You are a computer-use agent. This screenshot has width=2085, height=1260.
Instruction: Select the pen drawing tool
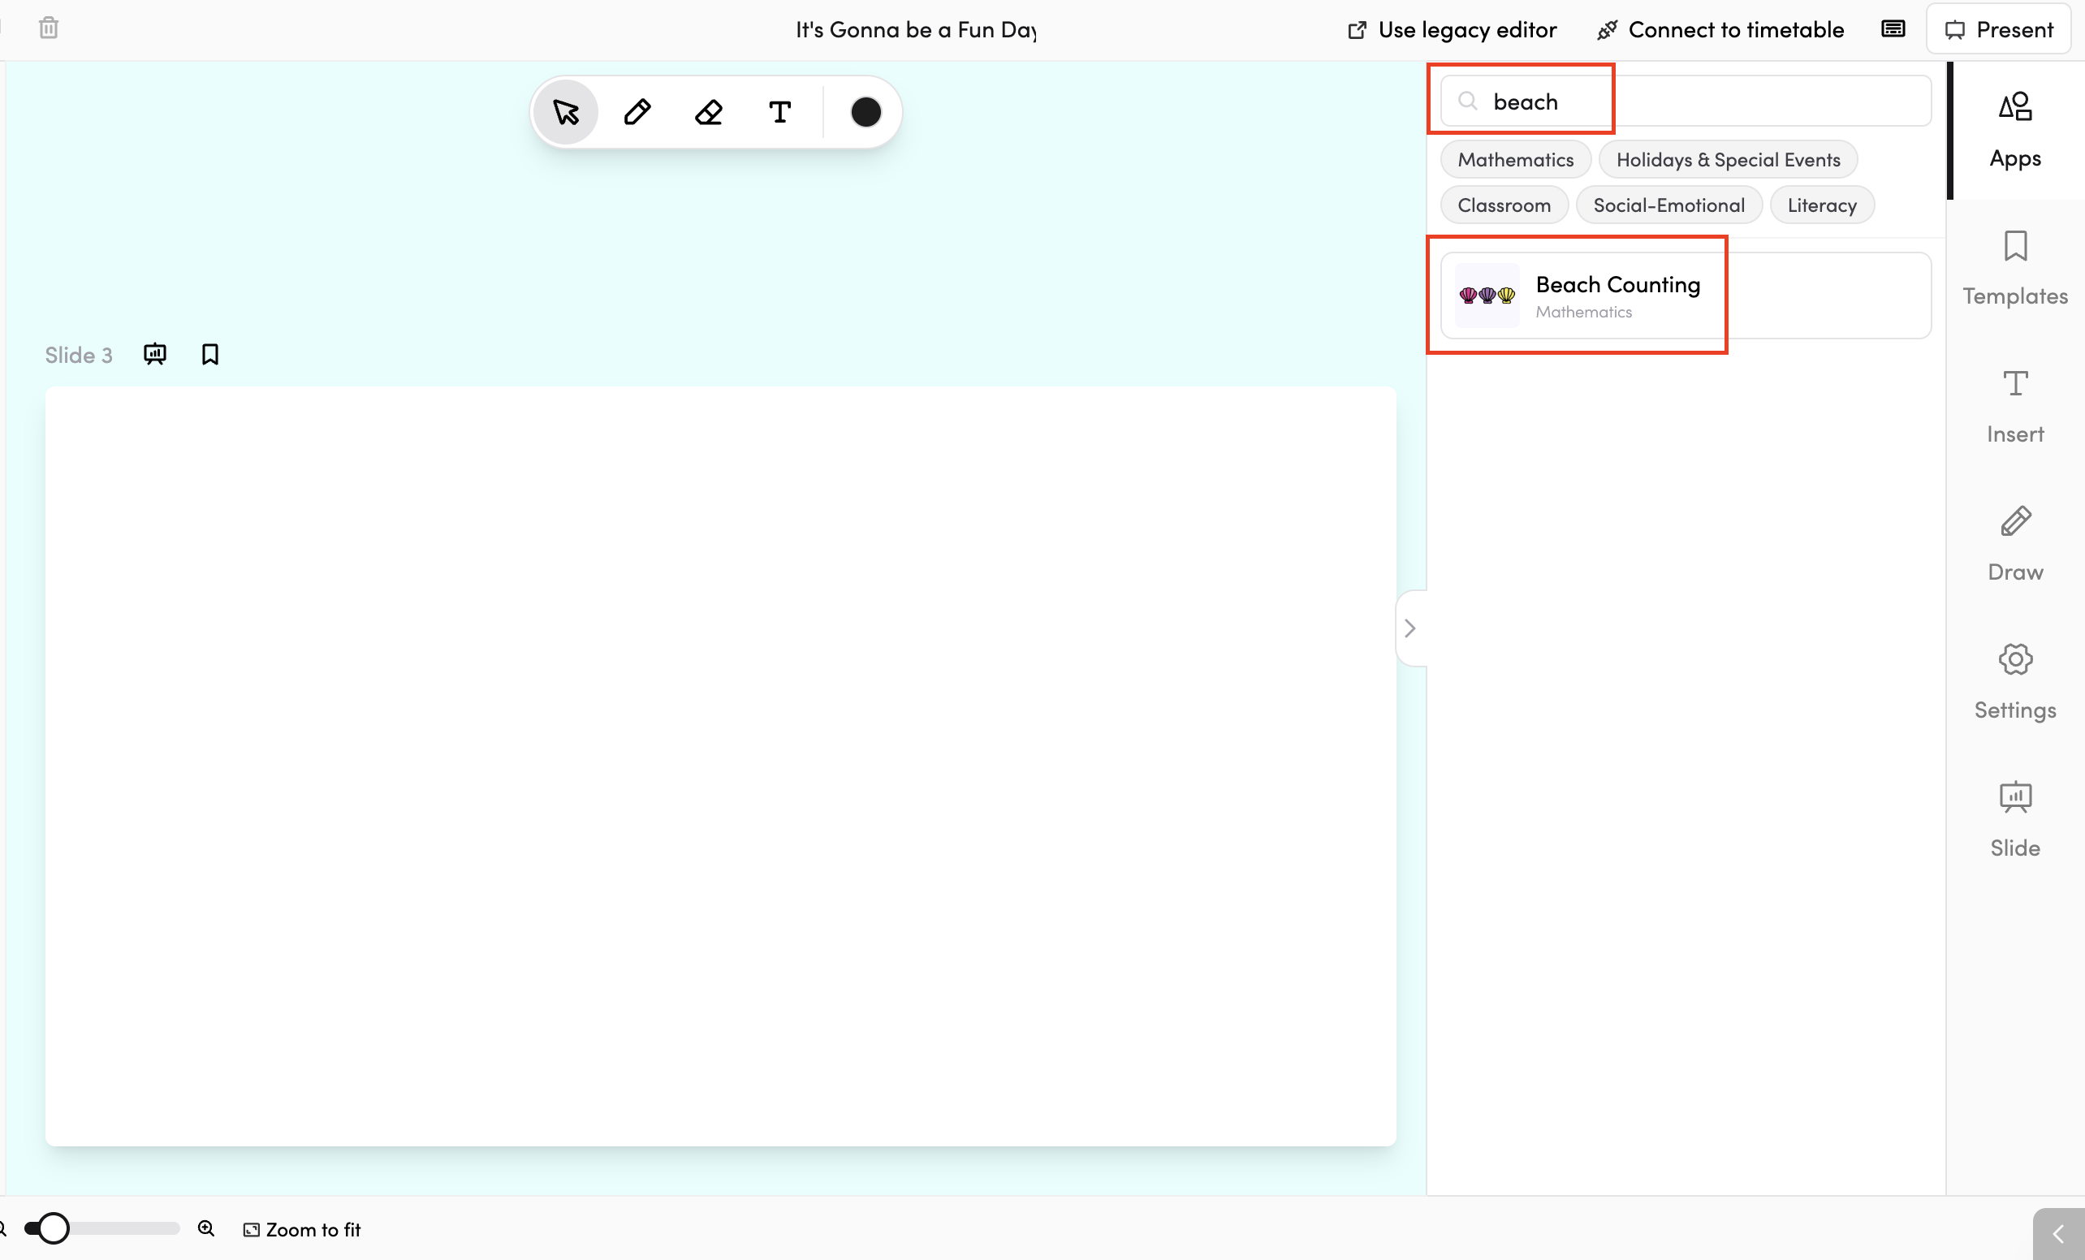coord(637,112)
